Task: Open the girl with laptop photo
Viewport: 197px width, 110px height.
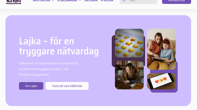Action: coord(129,75)
